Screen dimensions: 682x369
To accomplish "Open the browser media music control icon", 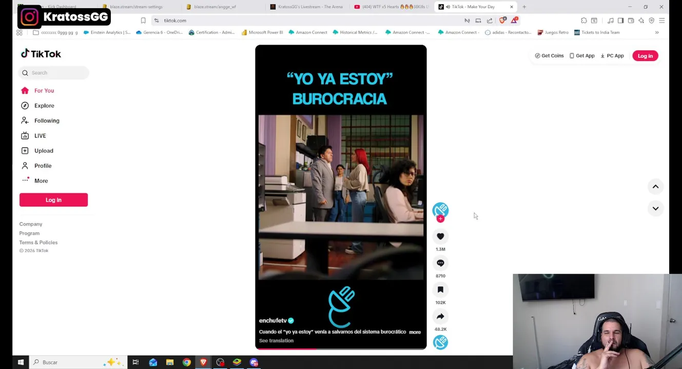I will point(610,20).
